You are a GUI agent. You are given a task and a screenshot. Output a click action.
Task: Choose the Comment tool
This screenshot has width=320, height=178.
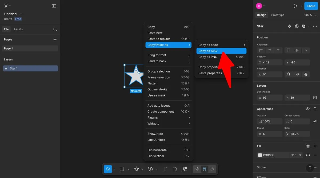[175, 169]
